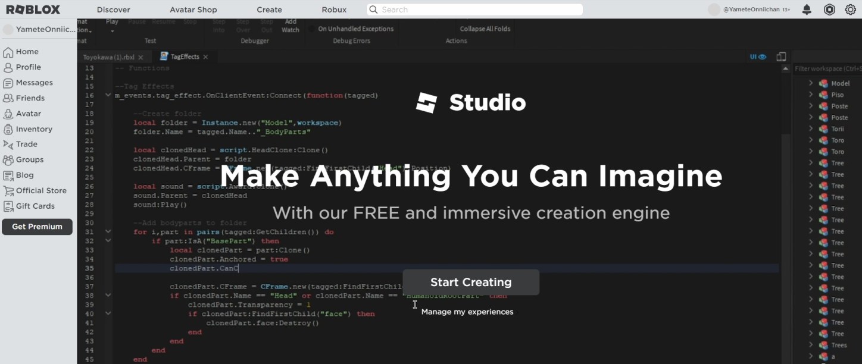Expand the Trees folder in explorer

[x=811, y=345]
